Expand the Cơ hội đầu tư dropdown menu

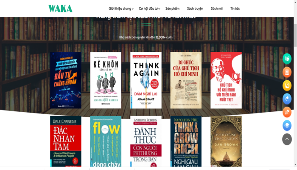pyautogui.click(x=149, y=8)
